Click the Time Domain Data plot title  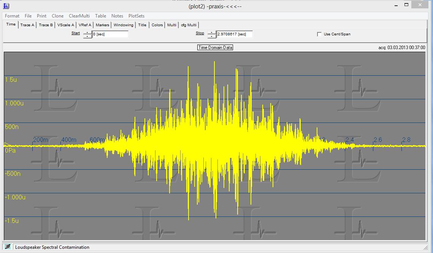click(215, 48)
